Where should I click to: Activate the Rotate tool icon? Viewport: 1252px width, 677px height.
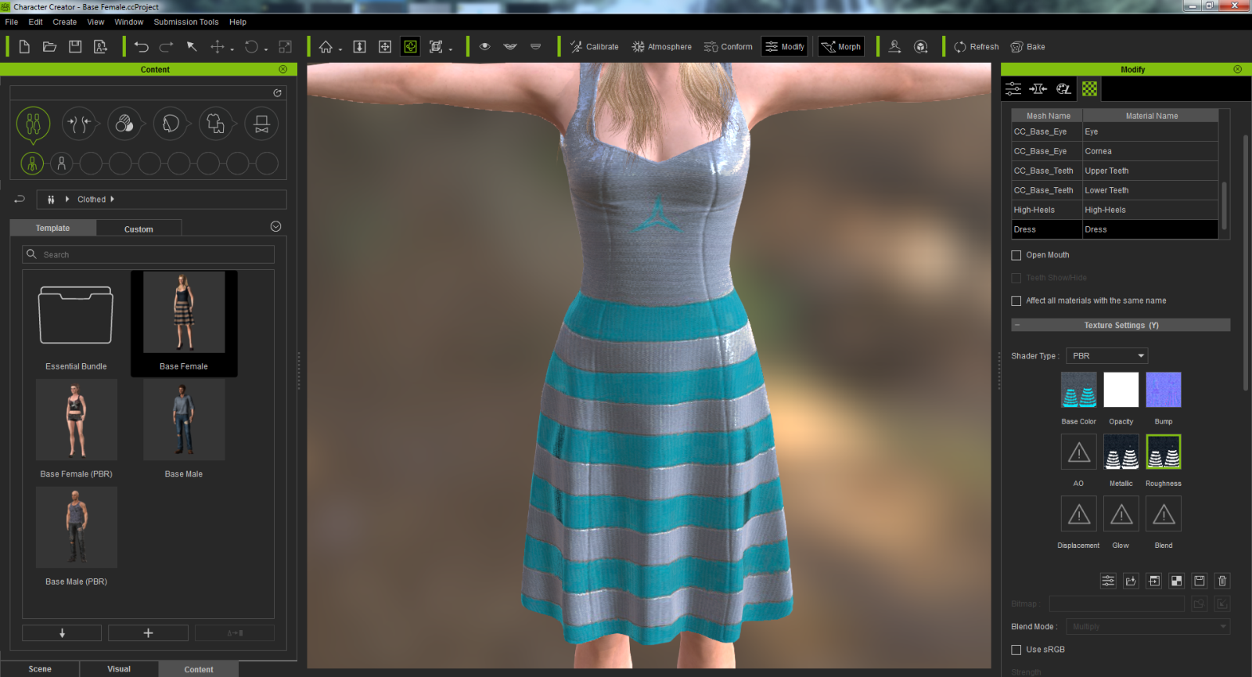pyautogui.click(x=251, y=47)
